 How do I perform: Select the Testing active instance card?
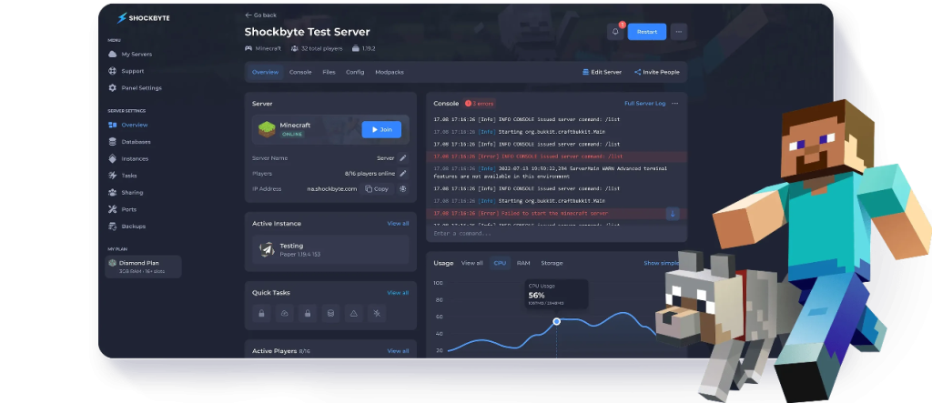click(x=330, y=249)
